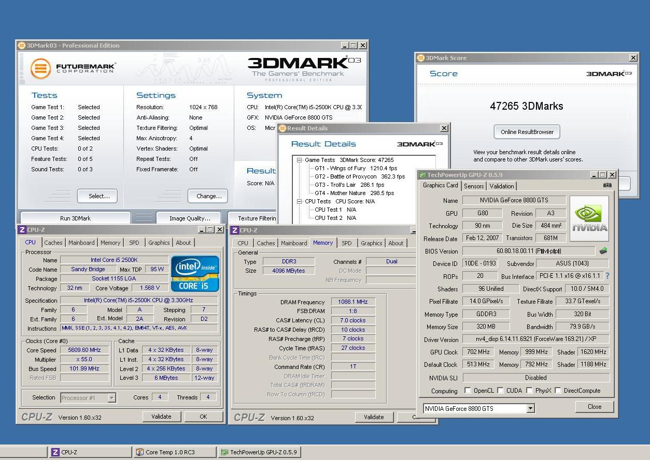Open the Mainboard tab in left CPU-Z

pos(81,243)
